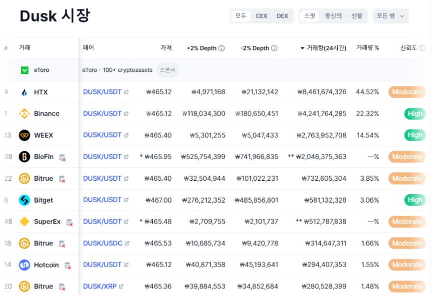
Task: Click reserve warning icon next to BloFin
Action: point(62,158)
